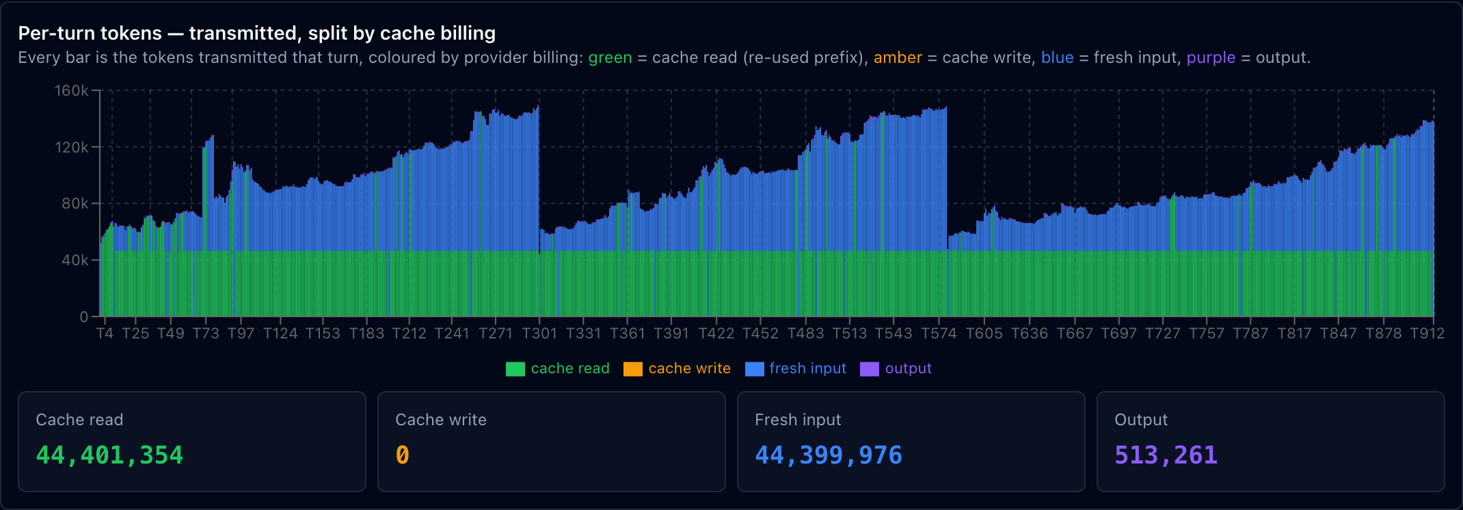Click the 'Output' card heading
The height and width of the screenshot is (510, 1463).
tap(1141, 420)
